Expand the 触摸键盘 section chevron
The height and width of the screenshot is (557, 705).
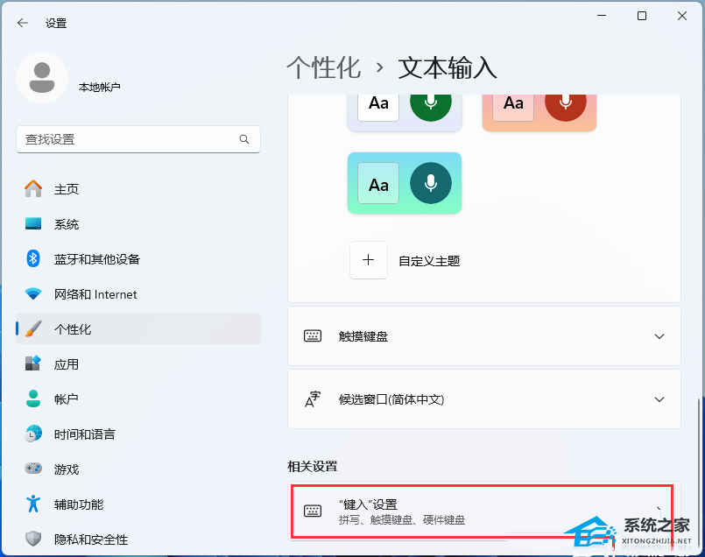point(659,336)
